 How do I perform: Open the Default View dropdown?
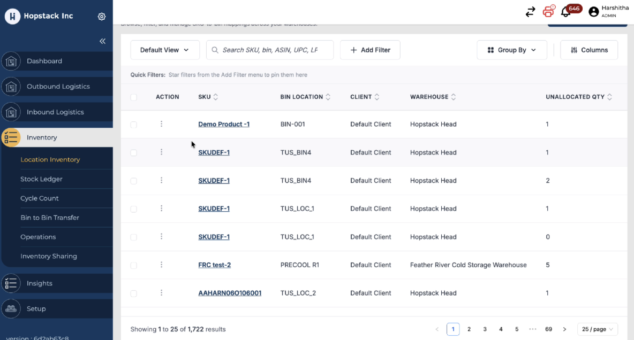(x=165, y=50)
